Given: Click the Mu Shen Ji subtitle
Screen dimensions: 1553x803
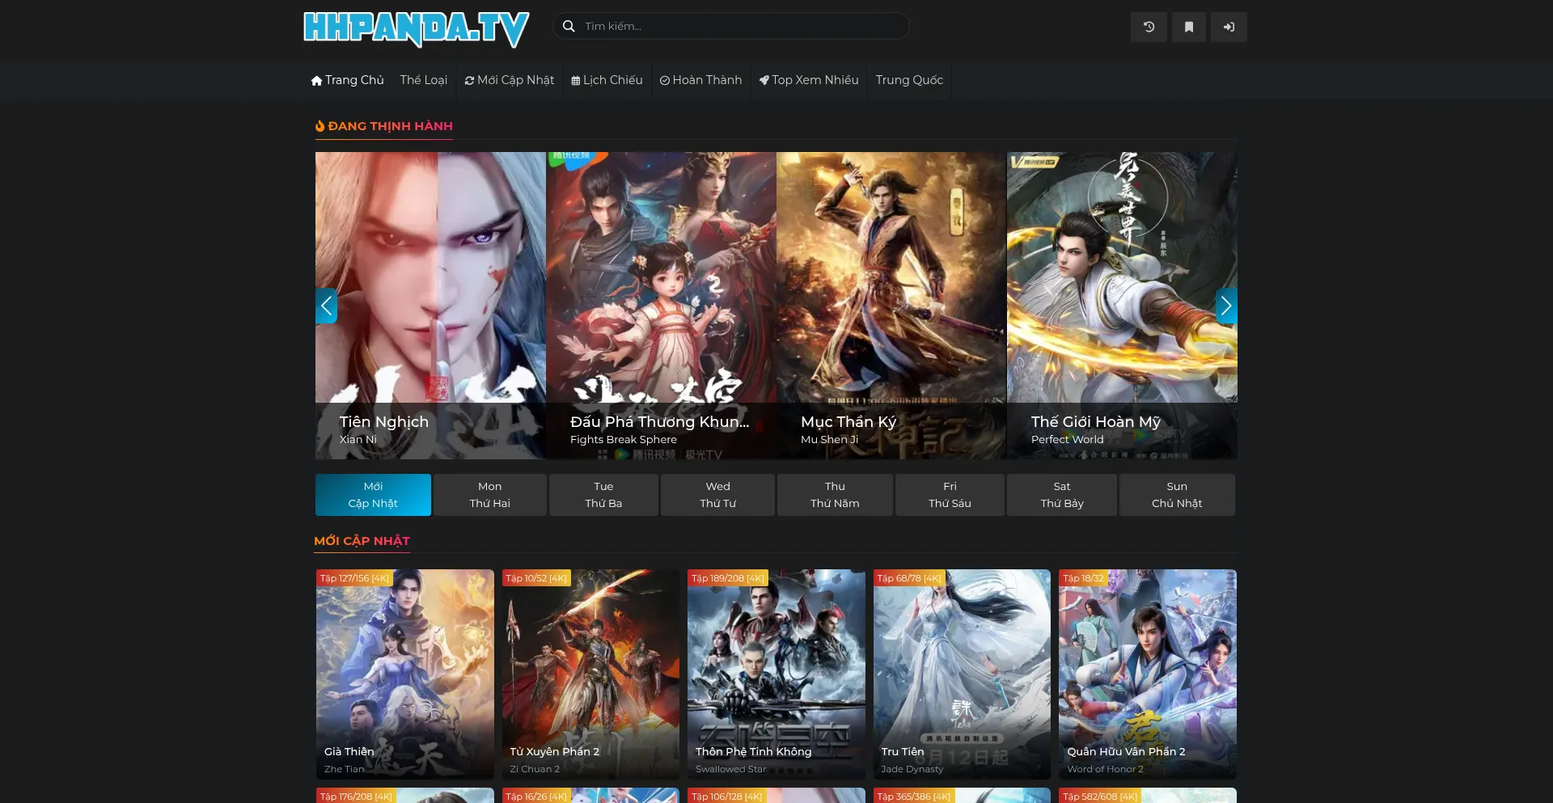Looking at the screenshot, I should [x=830, y=440].
